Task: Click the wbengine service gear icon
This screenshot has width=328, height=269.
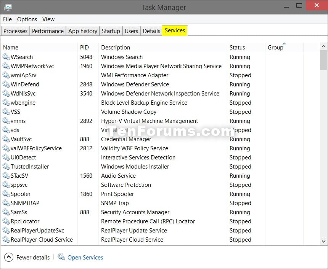Action: (x=6, y=102)
